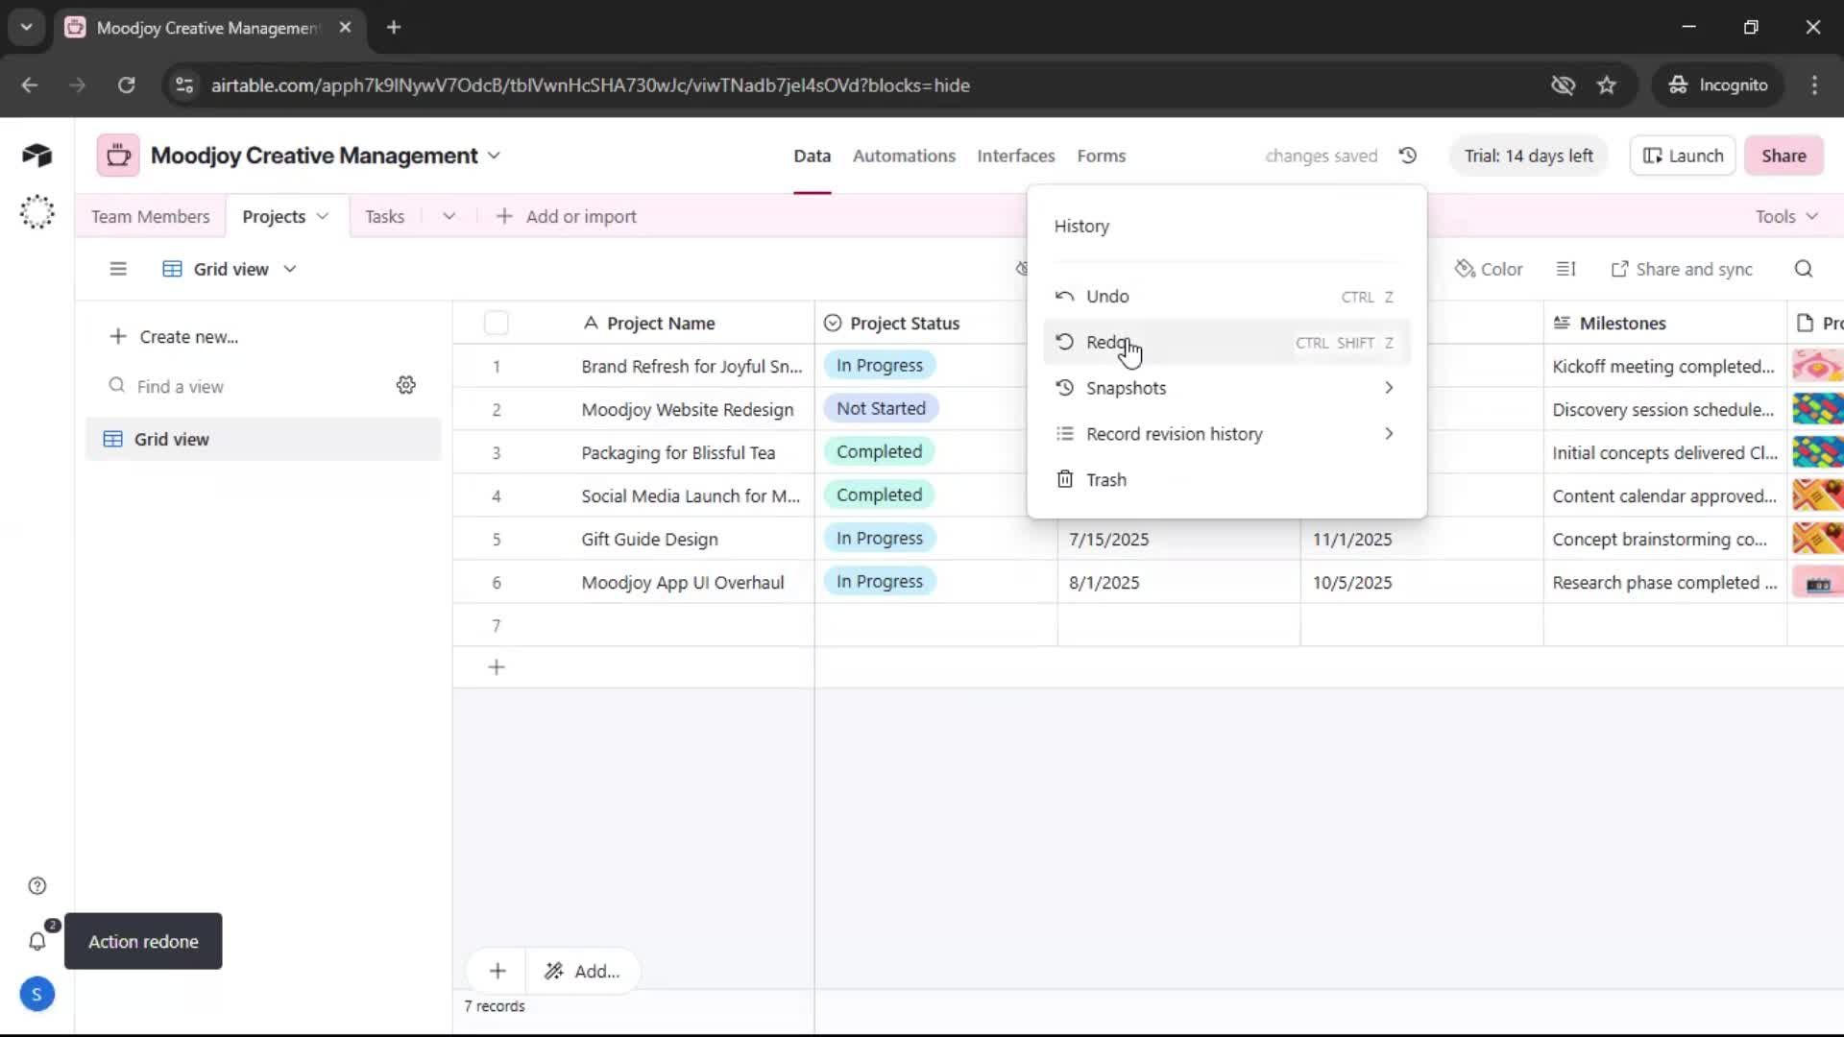Click the Milestones column header

click(1664, 323)
